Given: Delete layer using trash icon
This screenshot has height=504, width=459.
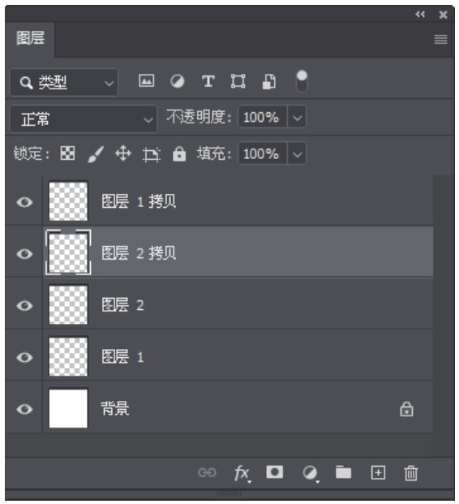Looking at the screenshot, I should (411, 473).
